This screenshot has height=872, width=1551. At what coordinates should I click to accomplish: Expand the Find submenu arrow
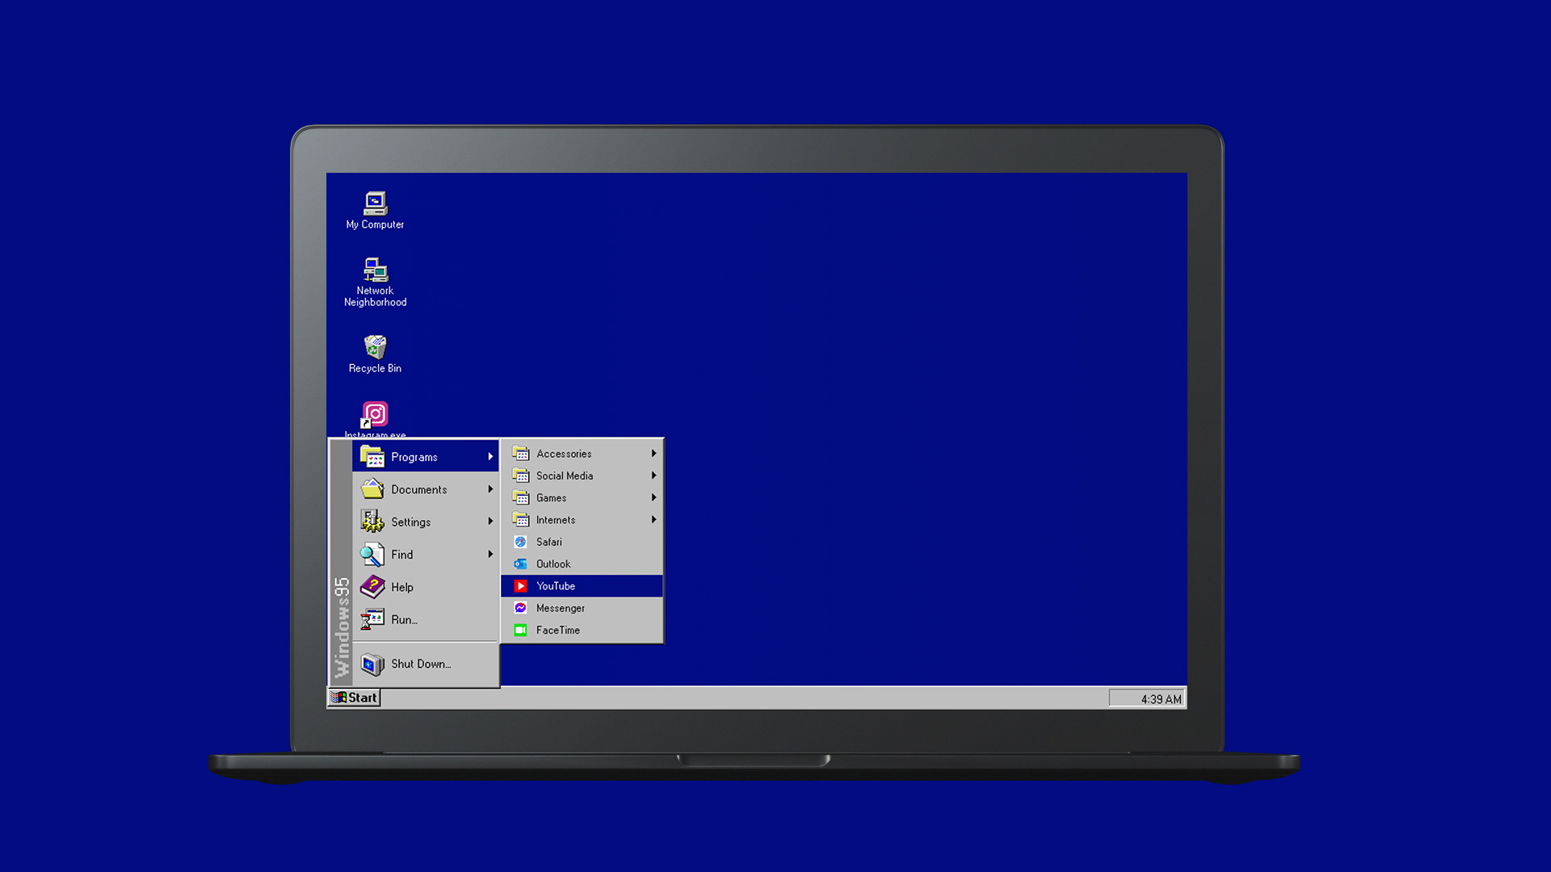(490, 554)
